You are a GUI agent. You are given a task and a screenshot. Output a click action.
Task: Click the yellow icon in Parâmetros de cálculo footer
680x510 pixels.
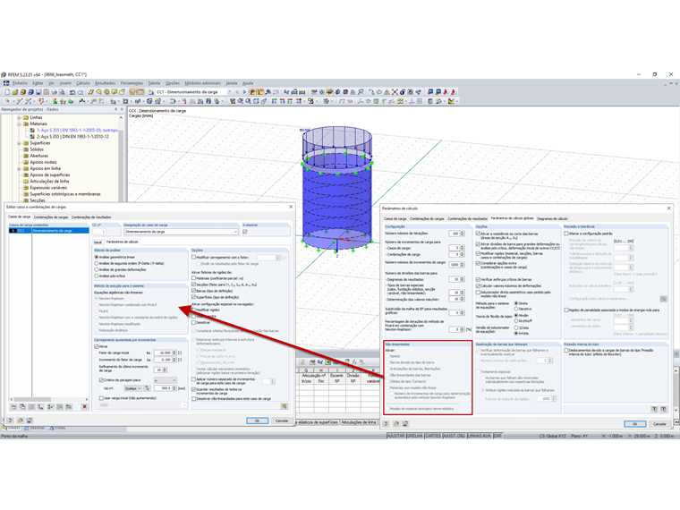(395, 424)
